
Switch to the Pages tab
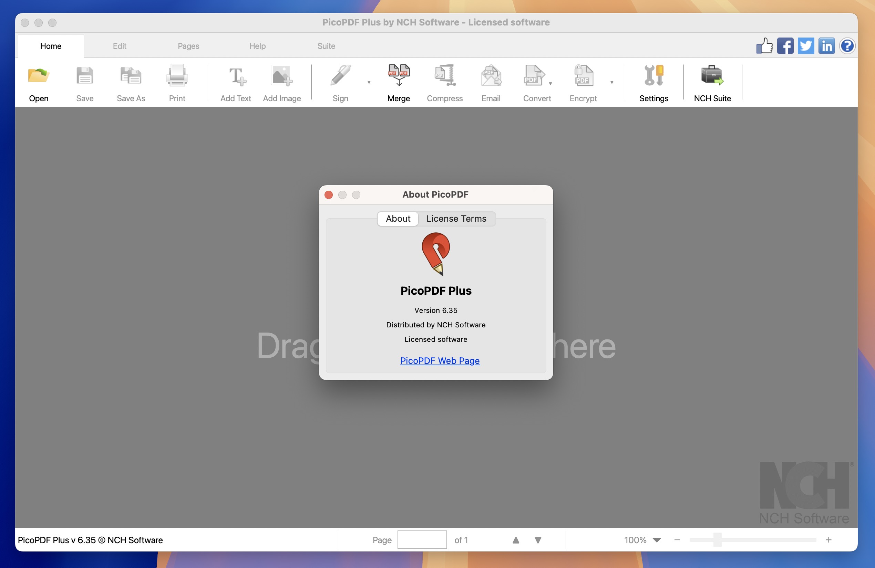[188, 46]
